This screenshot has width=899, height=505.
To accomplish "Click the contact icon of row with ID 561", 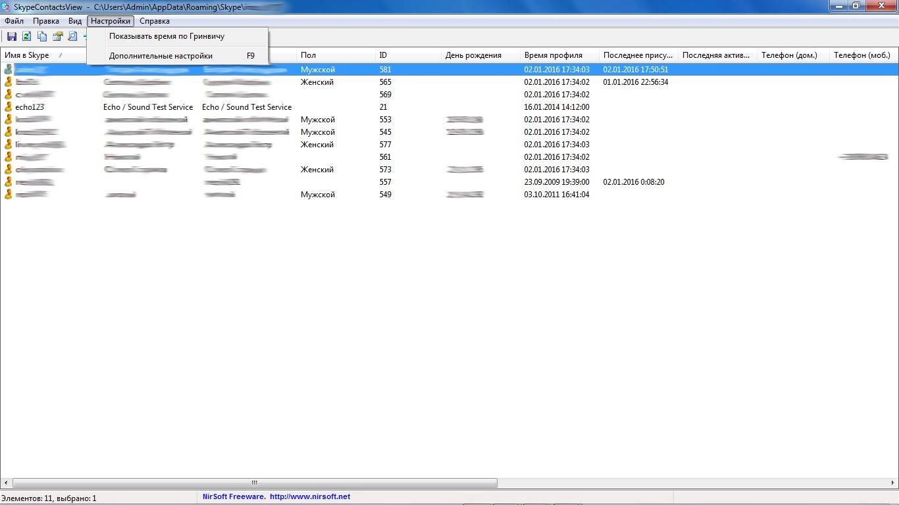I will click(x=8, y=156).
